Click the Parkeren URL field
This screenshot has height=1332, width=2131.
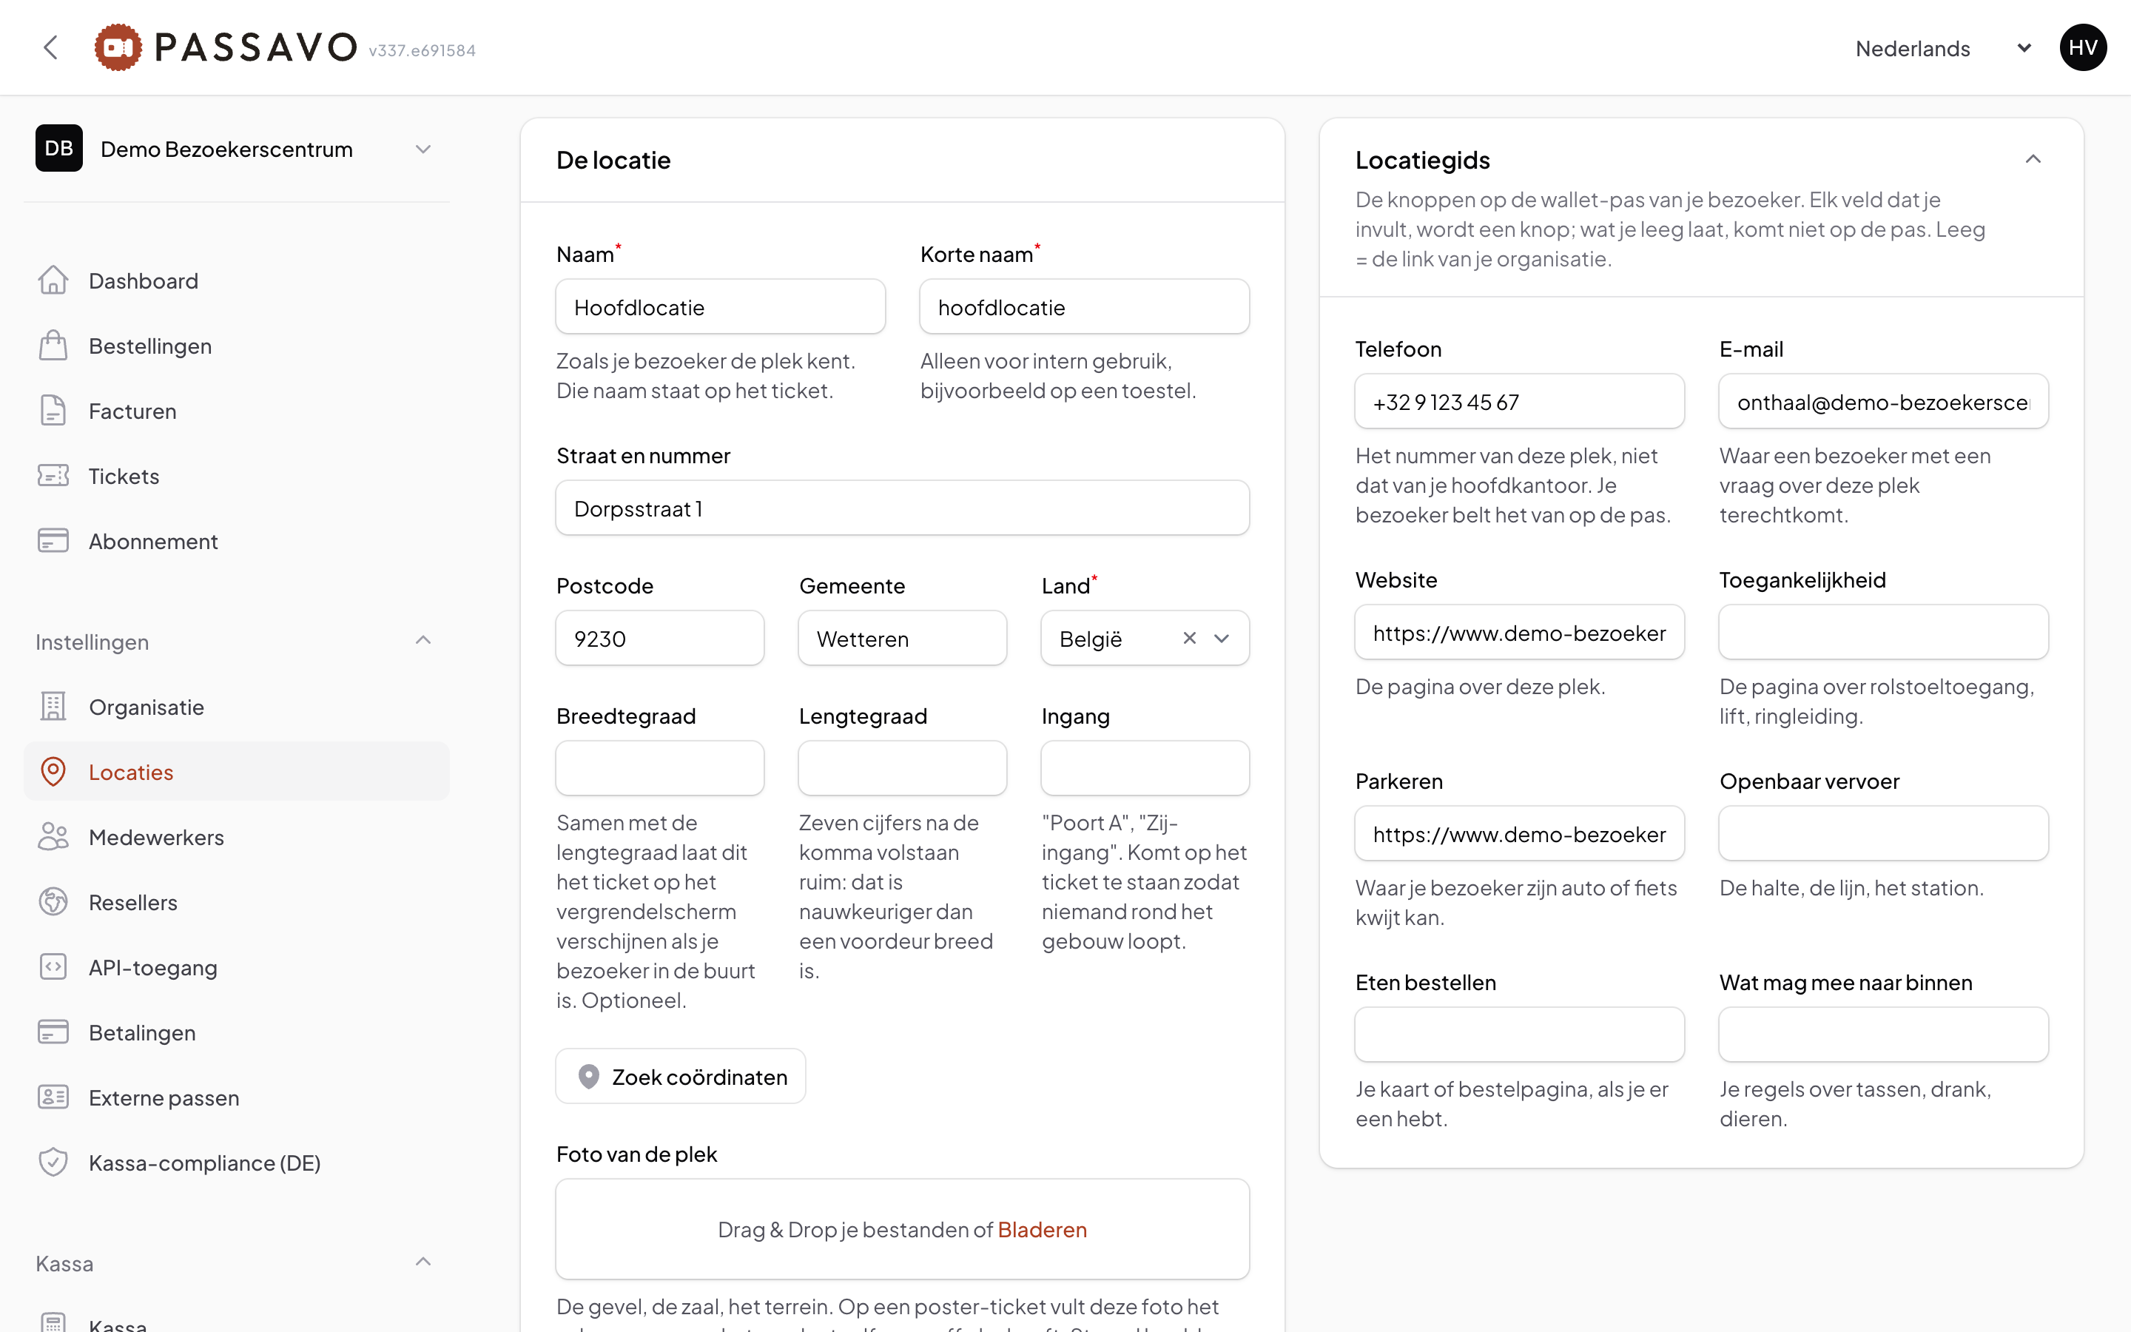click(1520, 833)
